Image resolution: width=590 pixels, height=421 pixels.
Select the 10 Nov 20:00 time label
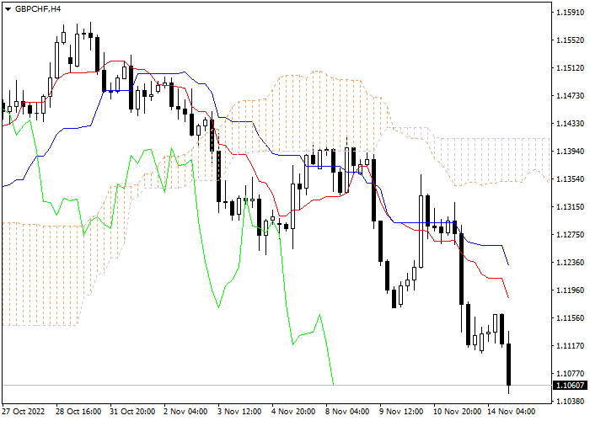pos(457,412)
